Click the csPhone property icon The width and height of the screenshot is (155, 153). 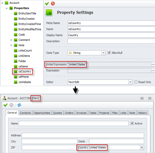point(15,77)
